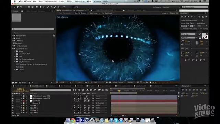Open the Composition menu
The image size is (220, 124).
51,1
